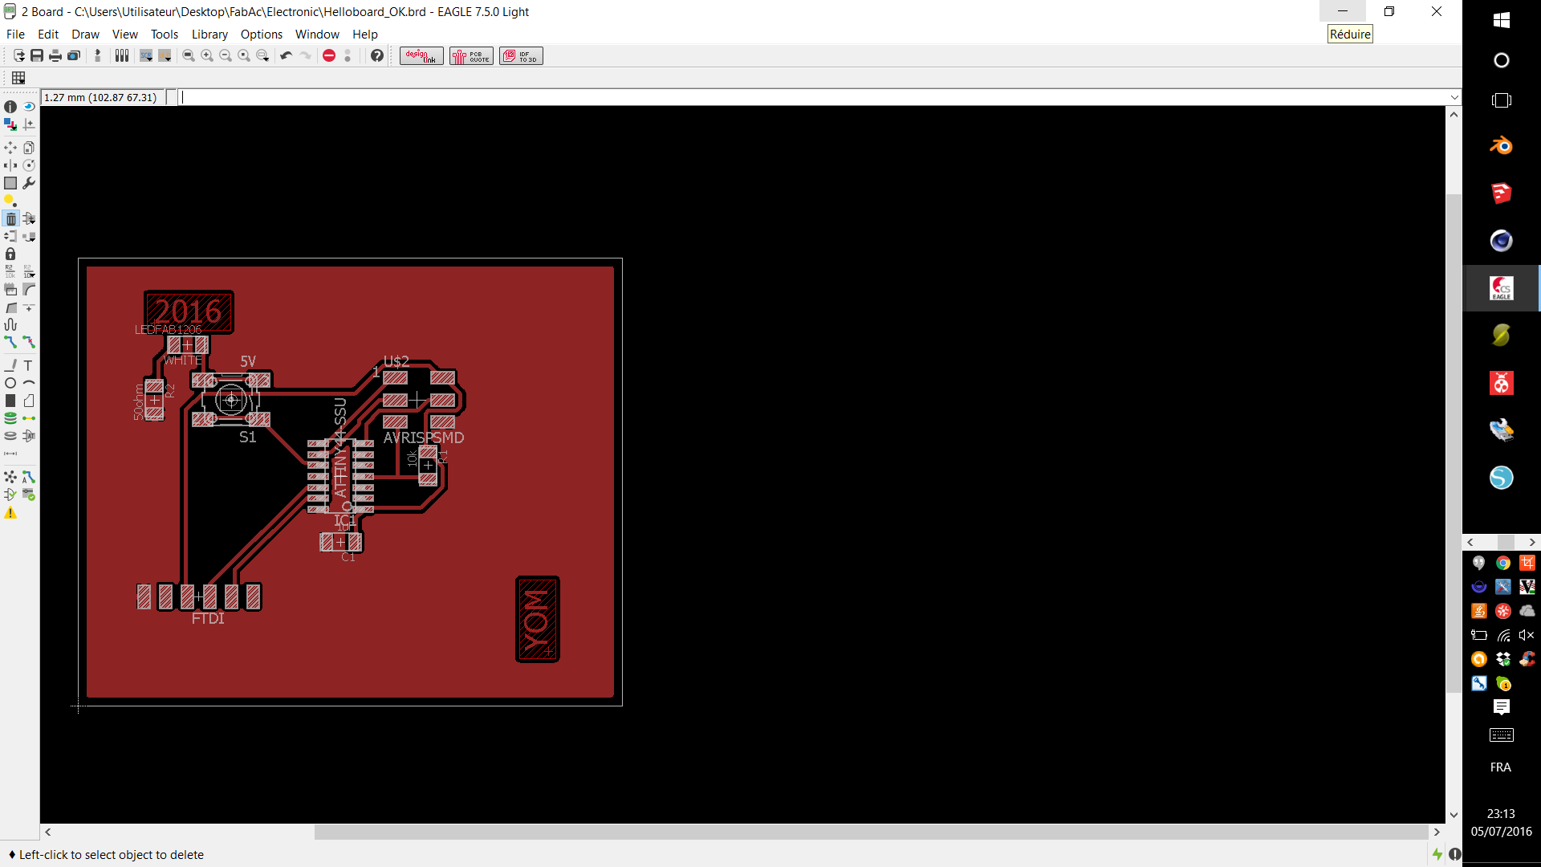Click the Zoom in magnifier
Image resolution: width=1541 pixels, height=867 pixels.
(207, 55)
